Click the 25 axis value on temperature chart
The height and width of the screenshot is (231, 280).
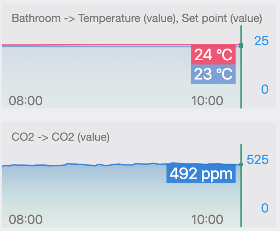[261, 41]
